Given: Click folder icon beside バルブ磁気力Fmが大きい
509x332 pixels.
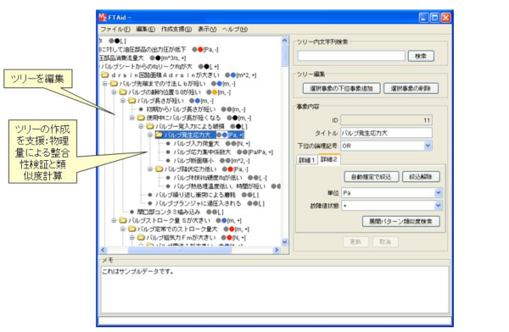Looking at the screenshot, I should coord(141,238).
